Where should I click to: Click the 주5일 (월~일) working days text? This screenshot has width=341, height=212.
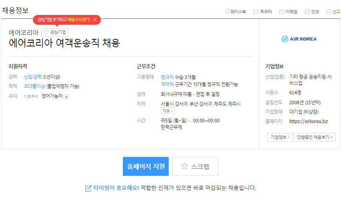click(x=174, y=121)
